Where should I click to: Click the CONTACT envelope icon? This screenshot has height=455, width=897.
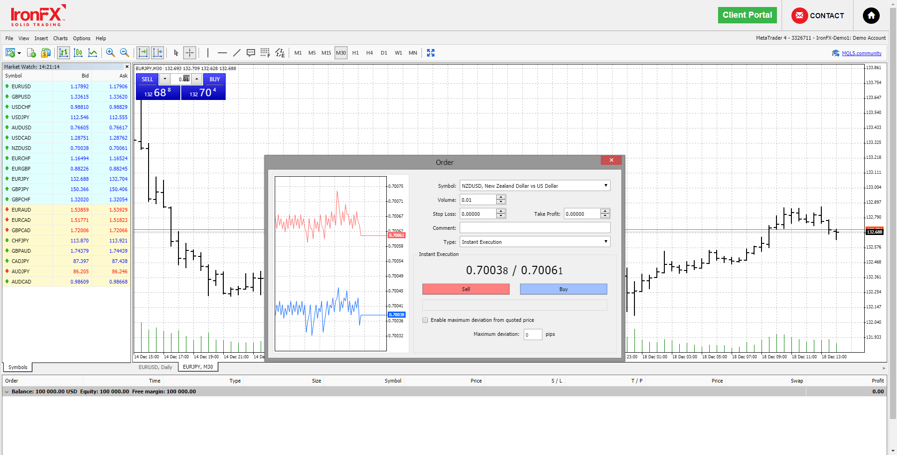coord(799,15)
